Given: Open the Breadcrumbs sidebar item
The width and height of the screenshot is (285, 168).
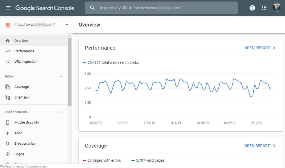Looking at the screenshot, I should (34, 144).
